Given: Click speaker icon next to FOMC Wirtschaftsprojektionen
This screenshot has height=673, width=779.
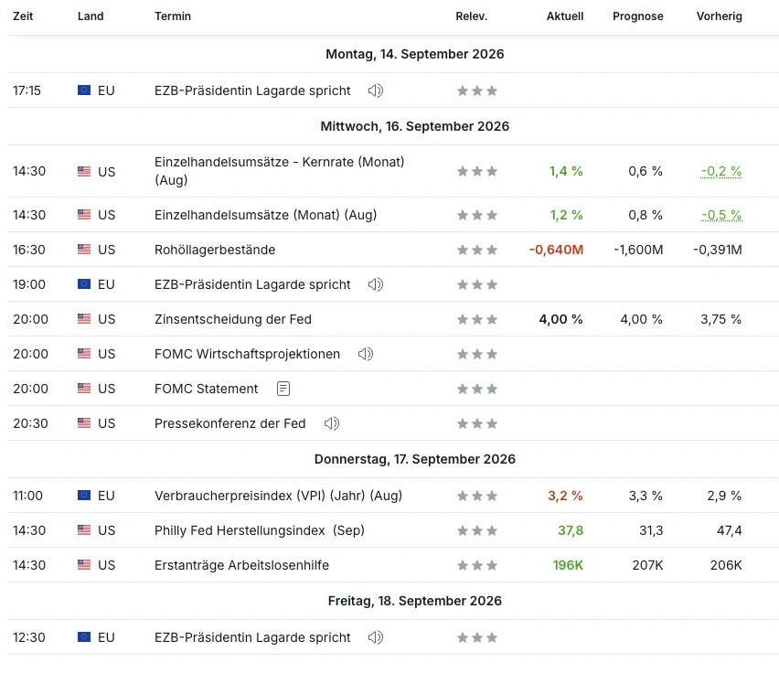Looking at the screenshot, I should tap(366, 354).
